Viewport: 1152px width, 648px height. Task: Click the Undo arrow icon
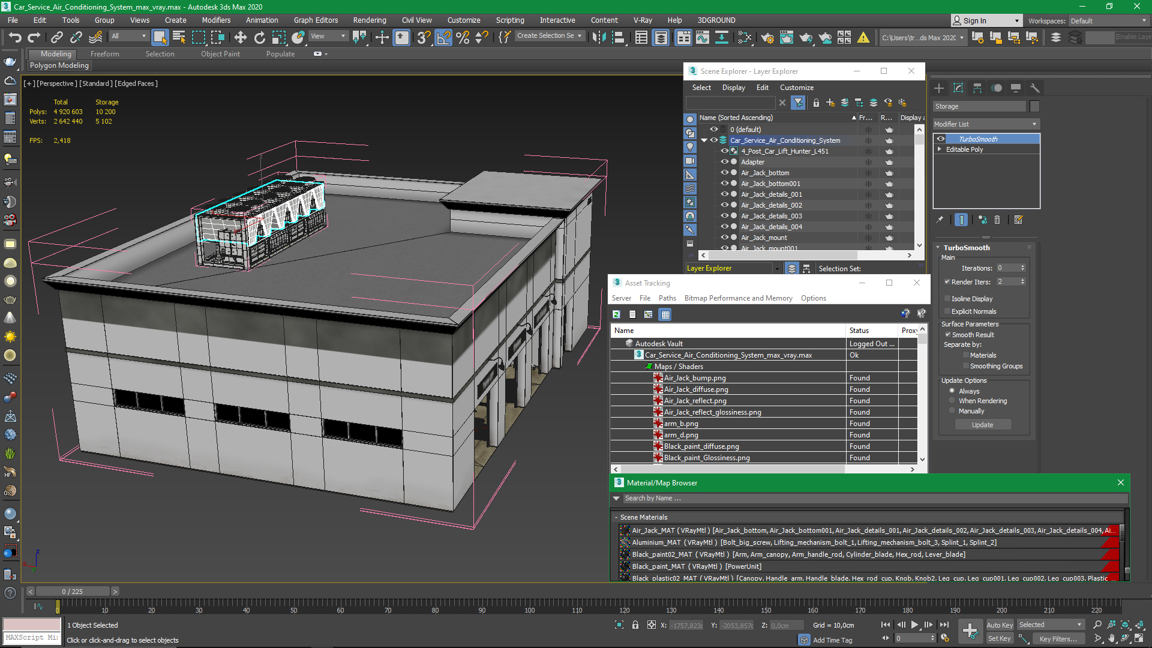pos(14,38)
